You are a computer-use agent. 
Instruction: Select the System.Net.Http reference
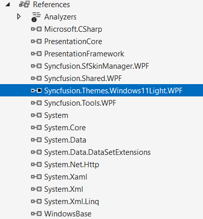71,165
